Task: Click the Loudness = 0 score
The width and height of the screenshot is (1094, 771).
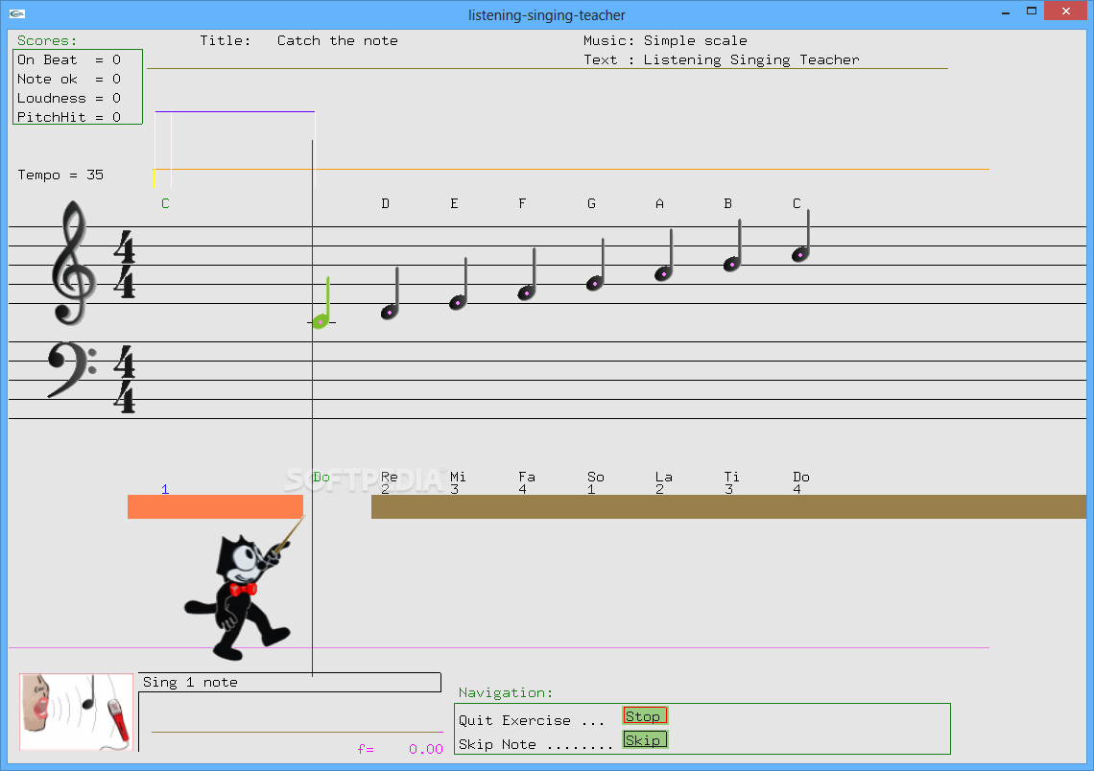Action: pyautogui.click(x=69, y=98)
